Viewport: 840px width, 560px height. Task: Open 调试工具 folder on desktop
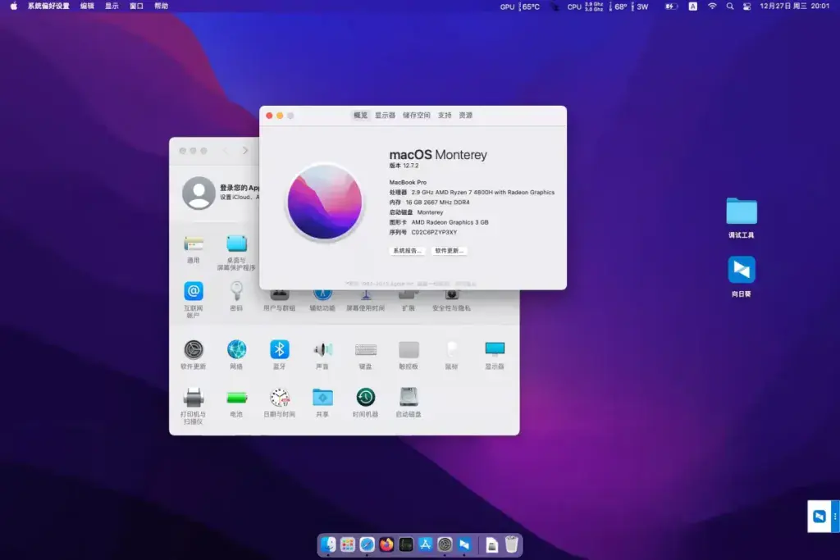tap(742, 218)
